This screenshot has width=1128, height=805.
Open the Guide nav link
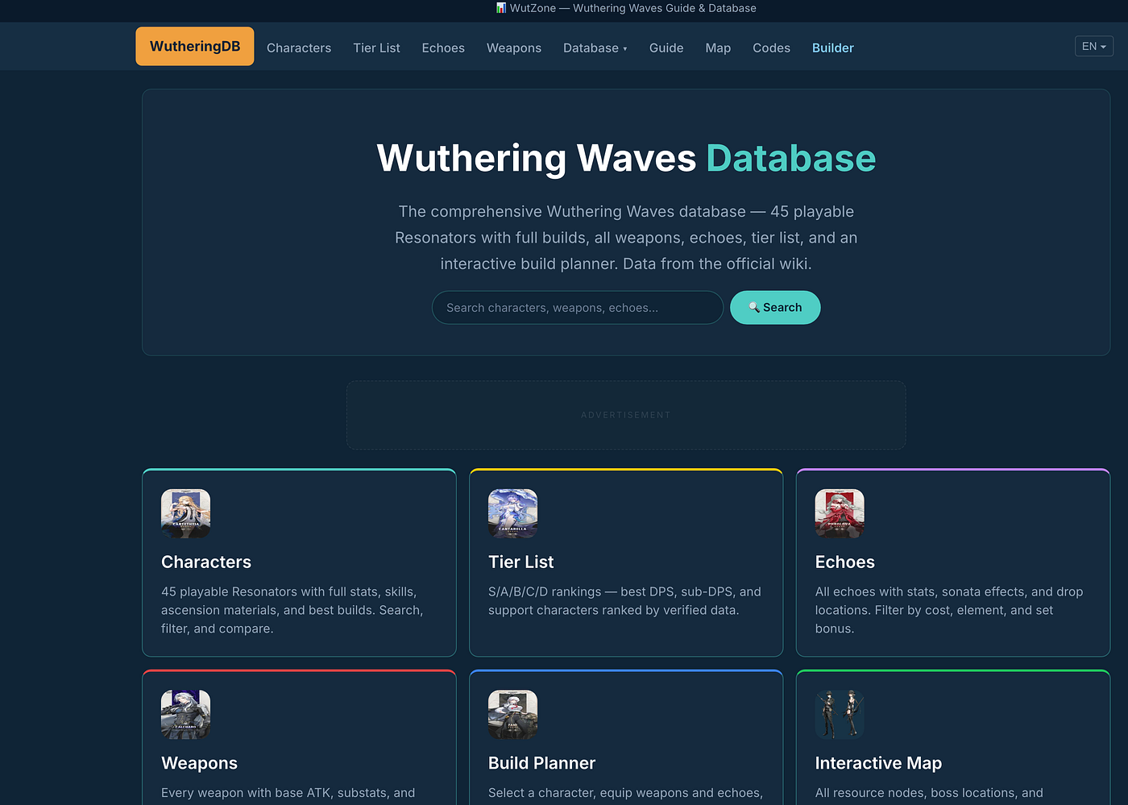coord(666,48)
